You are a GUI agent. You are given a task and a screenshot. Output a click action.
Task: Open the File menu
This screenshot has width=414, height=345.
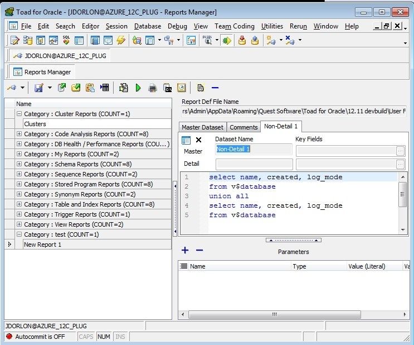tap(26, 26)
